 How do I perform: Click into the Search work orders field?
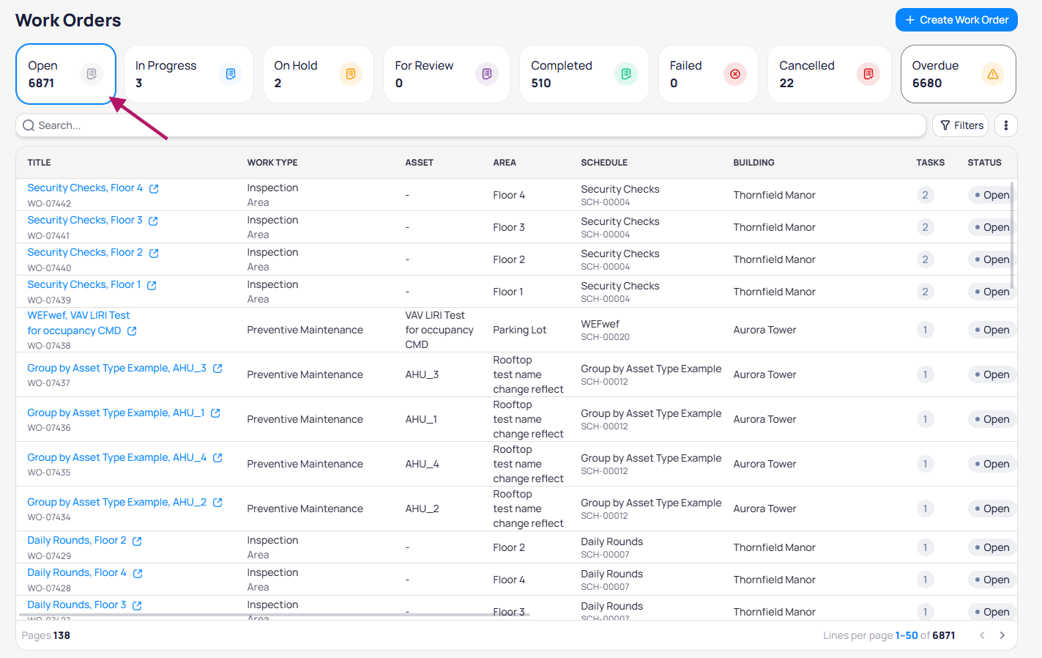tap(469, 125)
